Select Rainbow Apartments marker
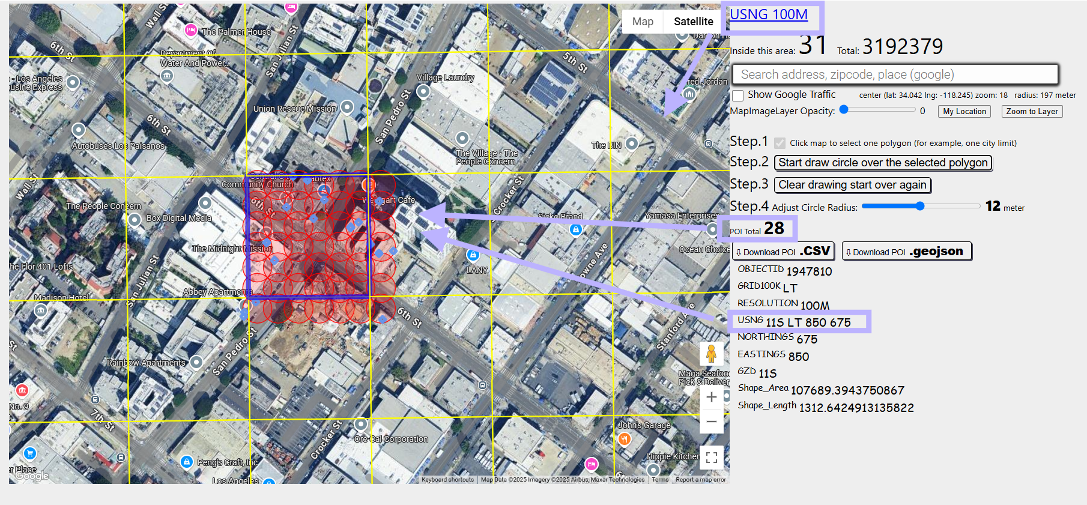 196,362
